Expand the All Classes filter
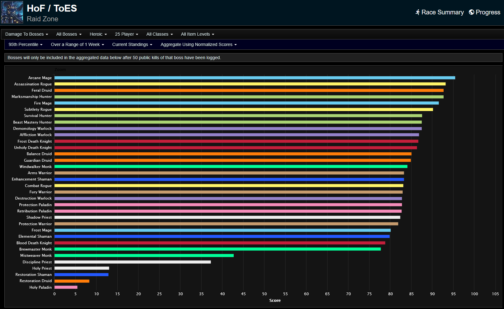The width and height of the screenshot is (504, 309). tap(160, 34)
